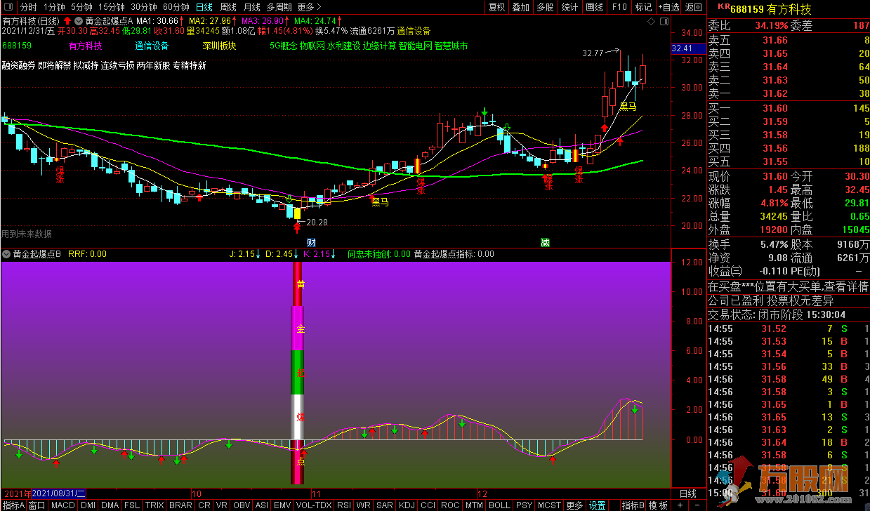
Task: Click the 买一 price 31.60
Action: click(x=775, y=108)
